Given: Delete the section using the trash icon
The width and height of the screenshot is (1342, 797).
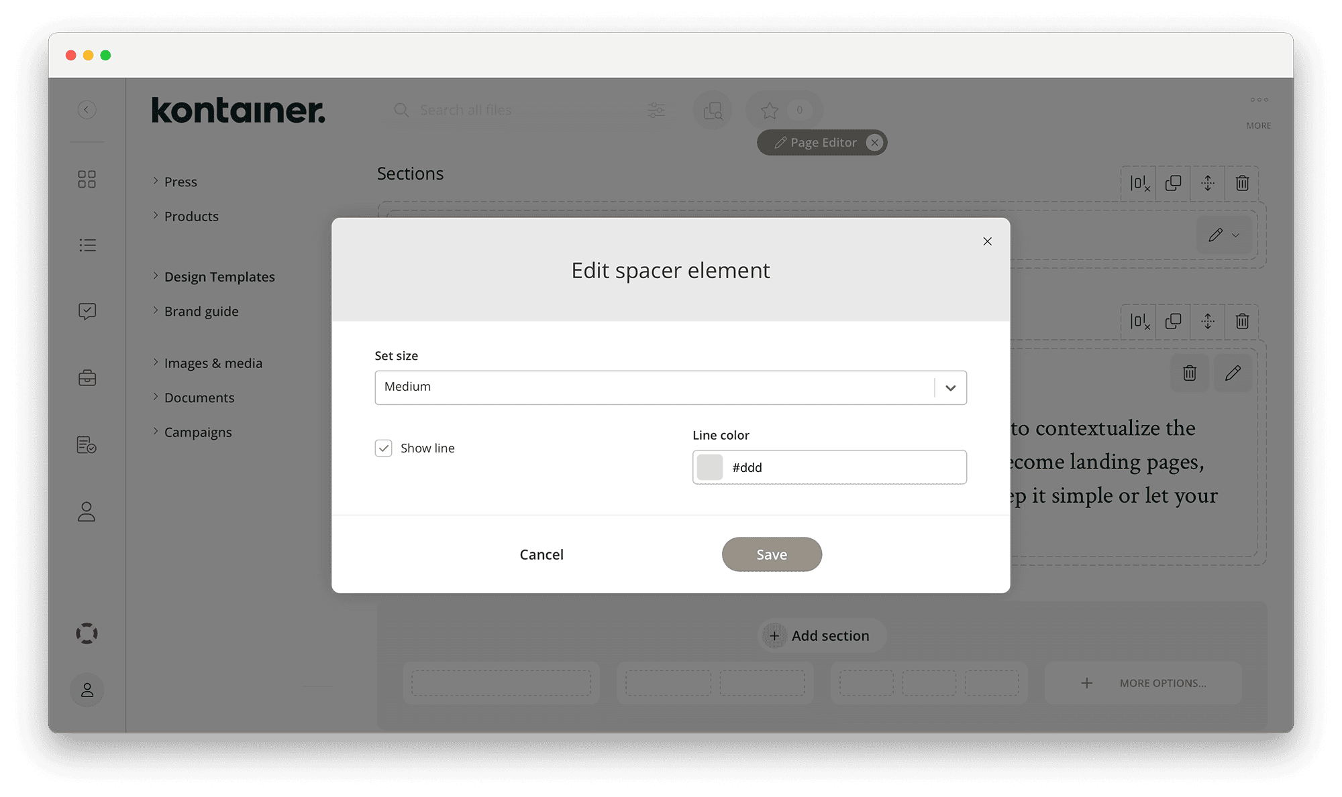Looking at the screenshot, I should coord(1241,183).
